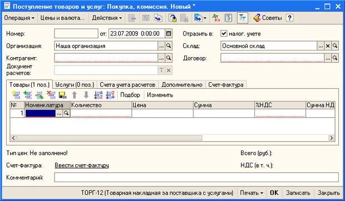Click the greyed left arrow toolbar icon
The width and height of the screenshot is (345, 201).
pos(132,18)
